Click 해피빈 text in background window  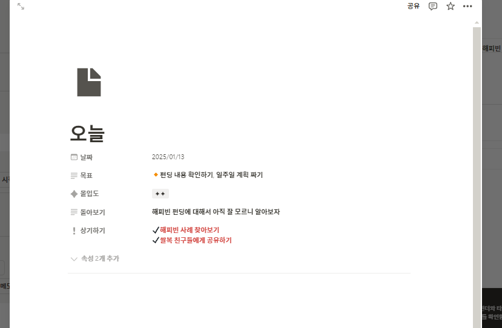point(492,48)
